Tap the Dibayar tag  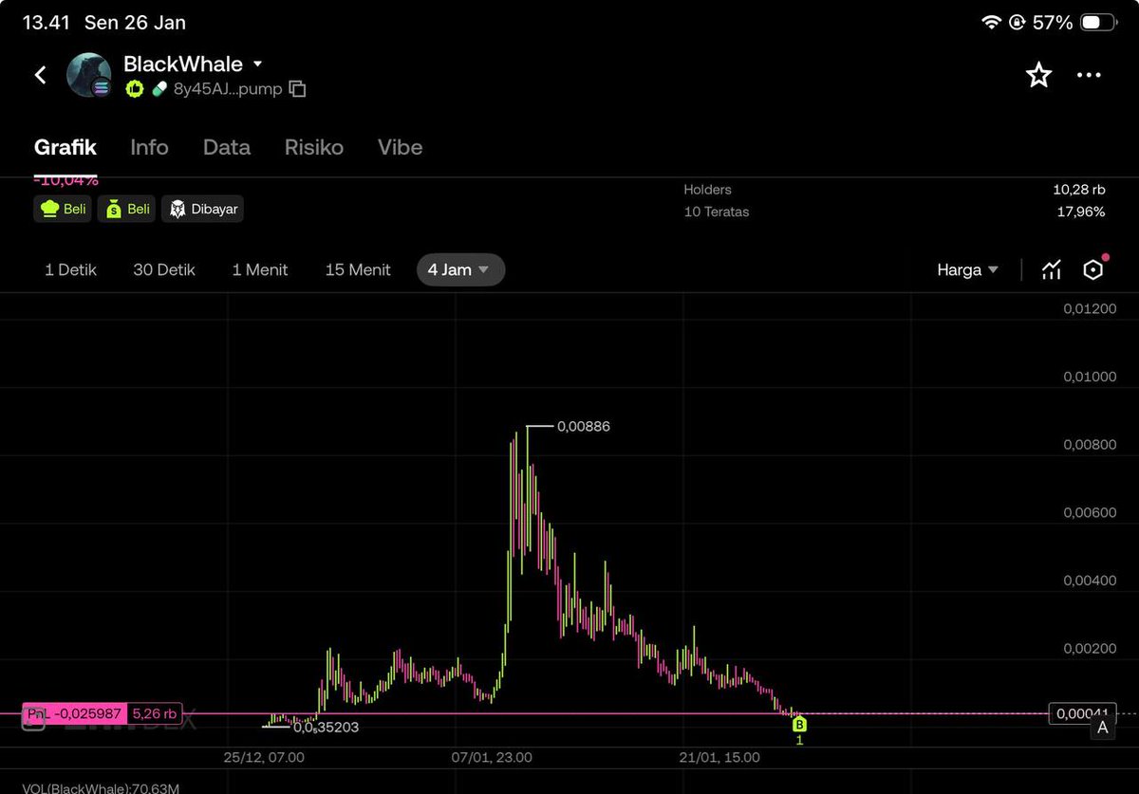(x=202, y=209)
